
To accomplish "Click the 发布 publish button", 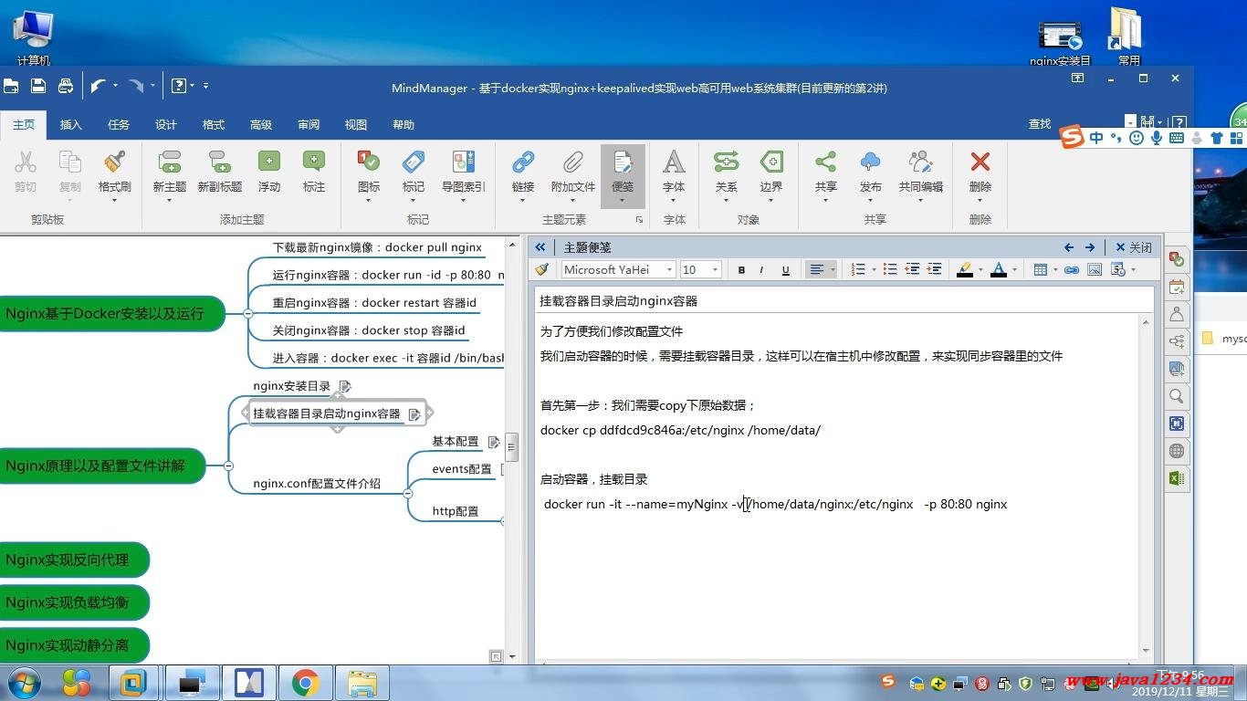I will point(871,172).
